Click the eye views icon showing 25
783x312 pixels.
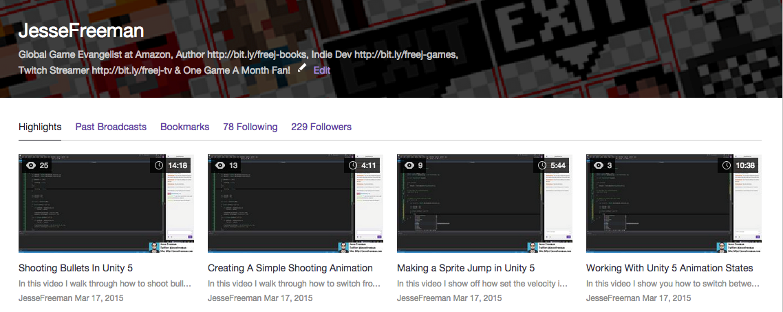click(x=31, y=165)
